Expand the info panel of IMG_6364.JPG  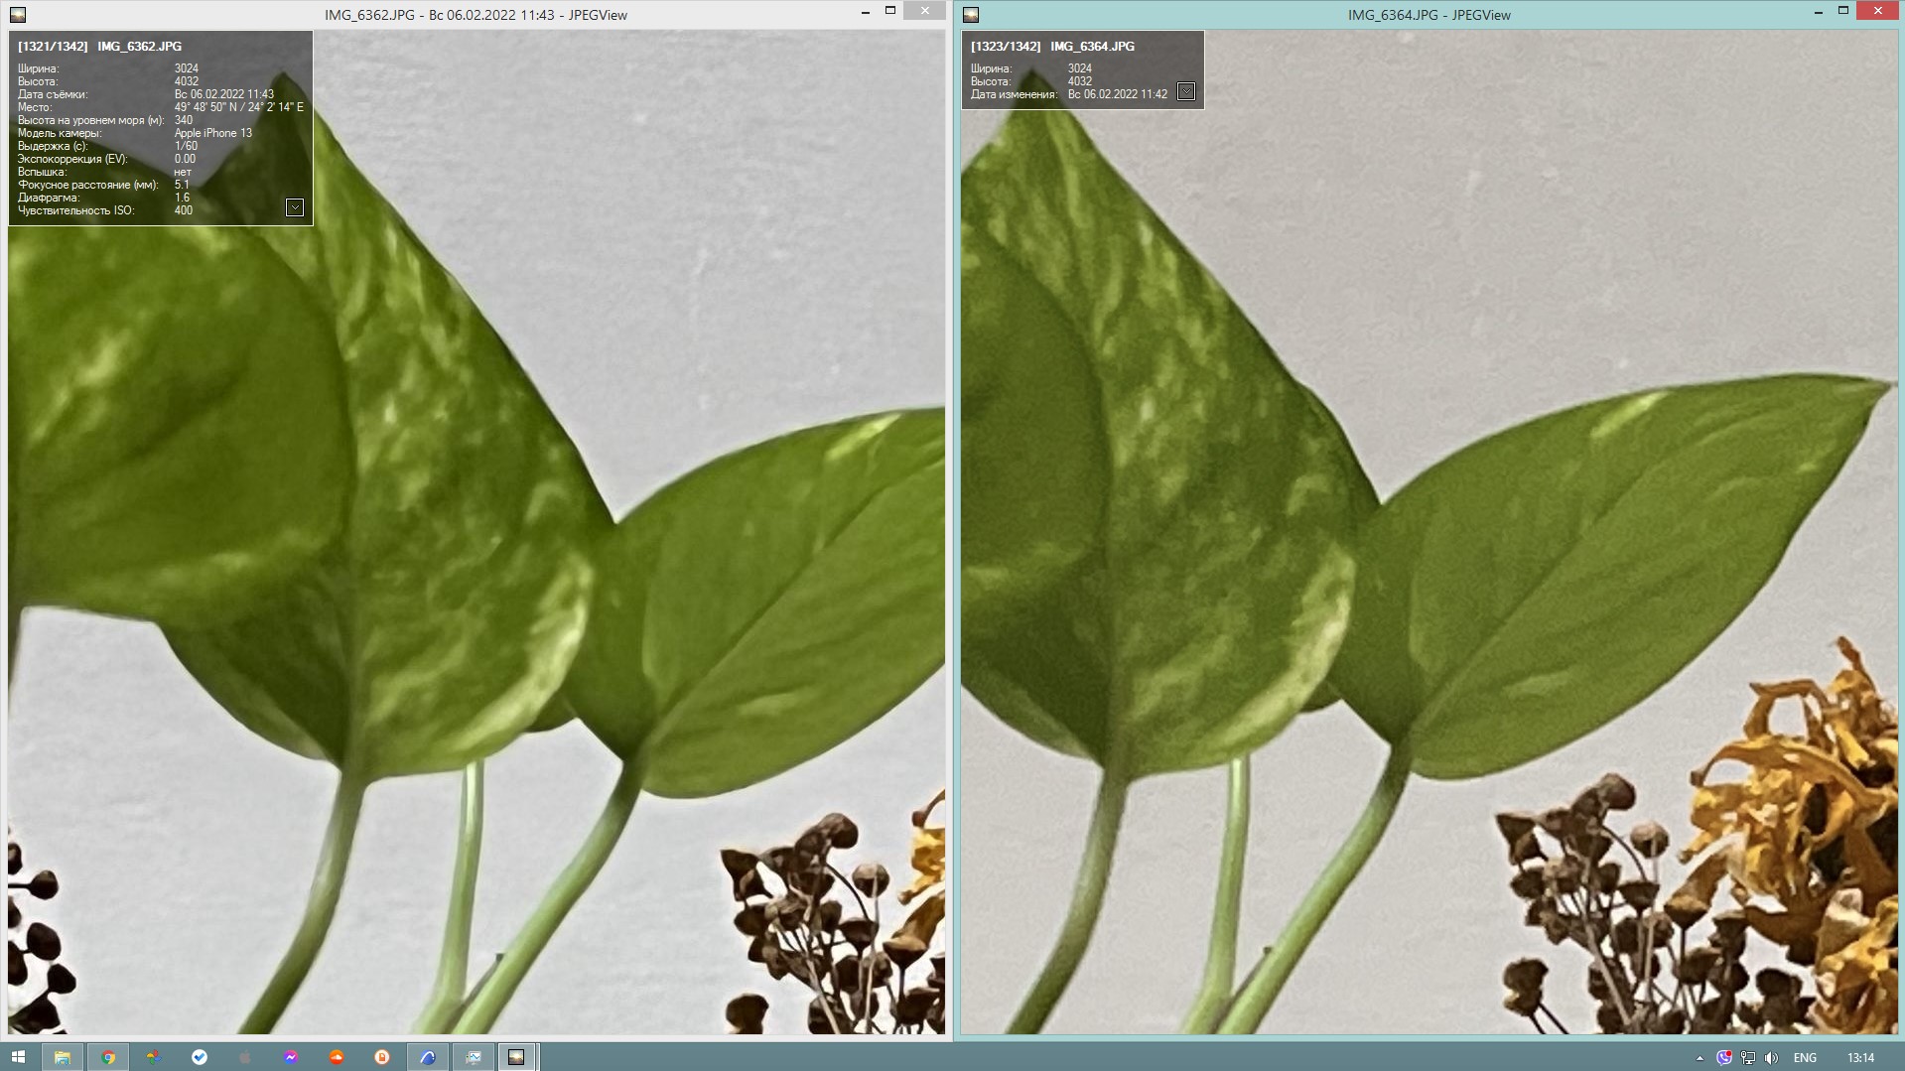click(1186, 91)
